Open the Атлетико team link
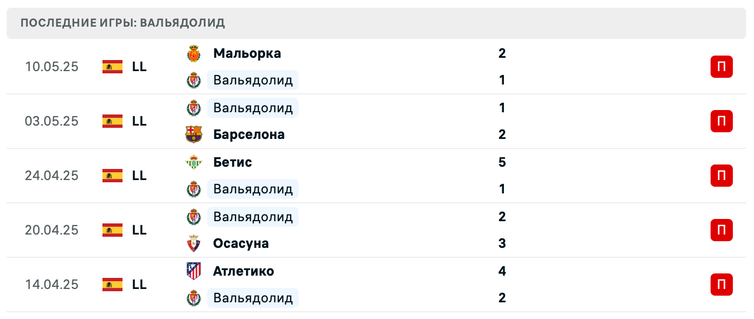 (243, 271)
